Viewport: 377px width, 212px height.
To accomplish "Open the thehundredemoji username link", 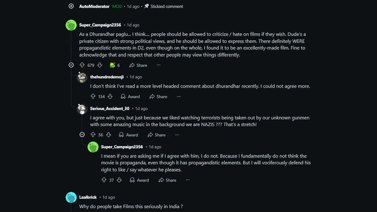I will tap(107, 77).
